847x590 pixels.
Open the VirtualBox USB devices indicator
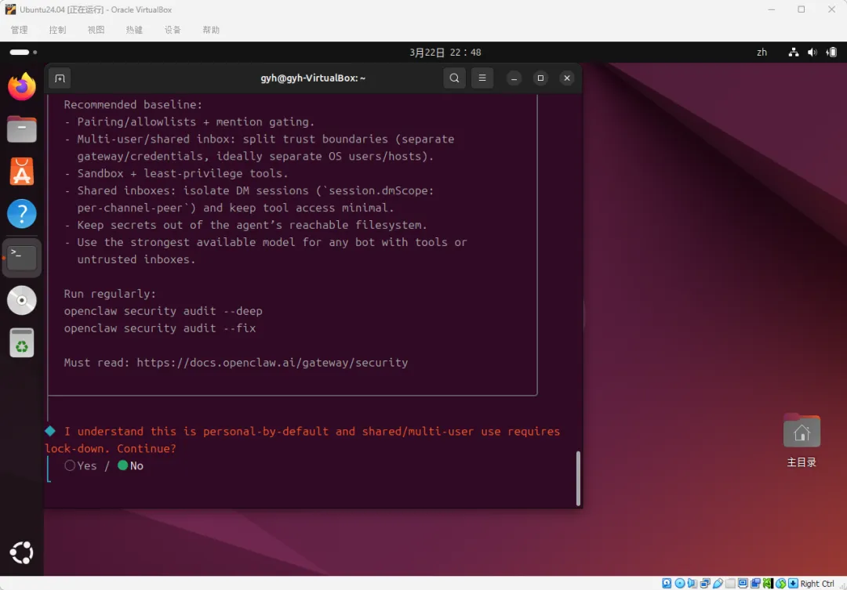point(718,583)
